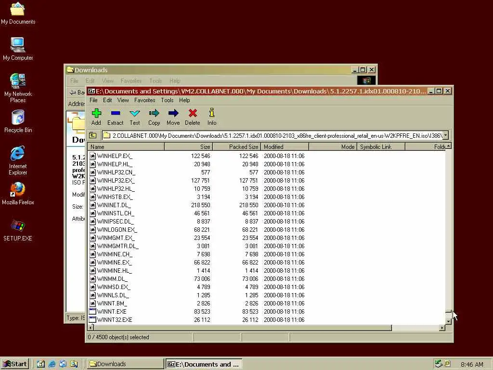Select the WINMGMTR.DL_ file row
The width and height of the screenshot is (493, 370).
(x=267, y=246)
